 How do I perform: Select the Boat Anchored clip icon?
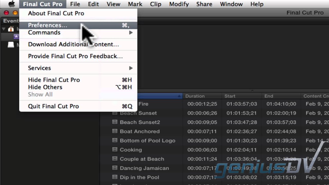click(x=115, y=131)
